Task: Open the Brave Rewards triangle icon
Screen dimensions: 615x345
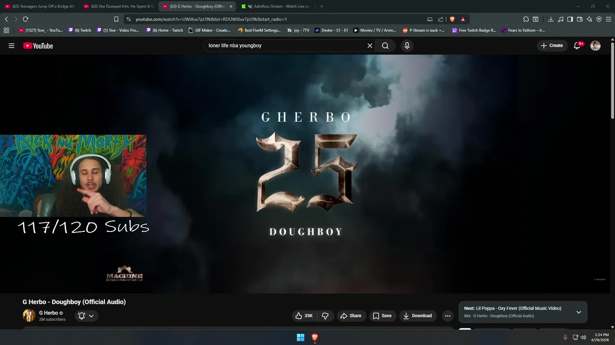Action: [463, 19]
